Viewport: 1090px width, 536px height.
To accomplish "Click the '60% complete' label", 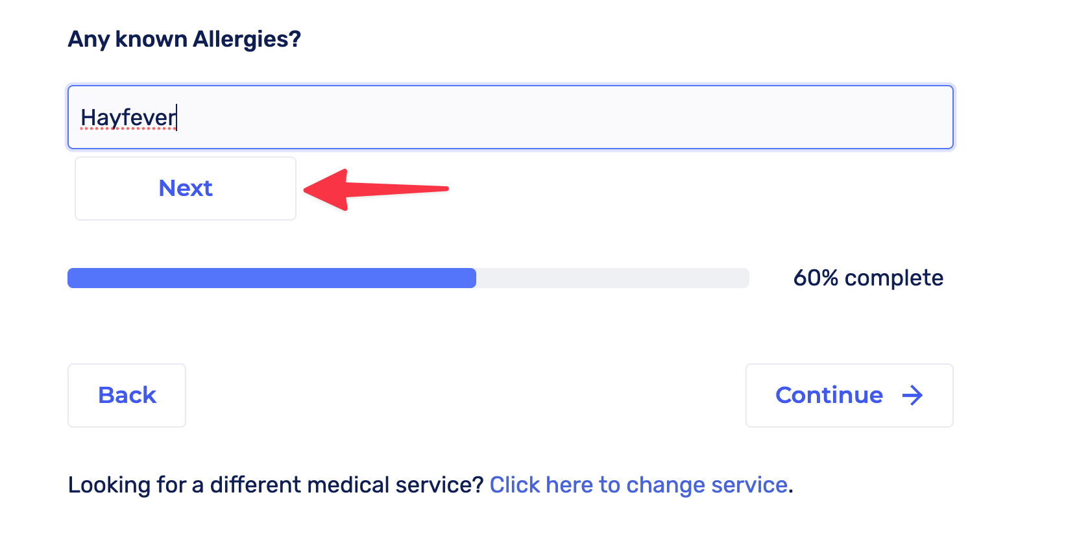I will point(868,278).
